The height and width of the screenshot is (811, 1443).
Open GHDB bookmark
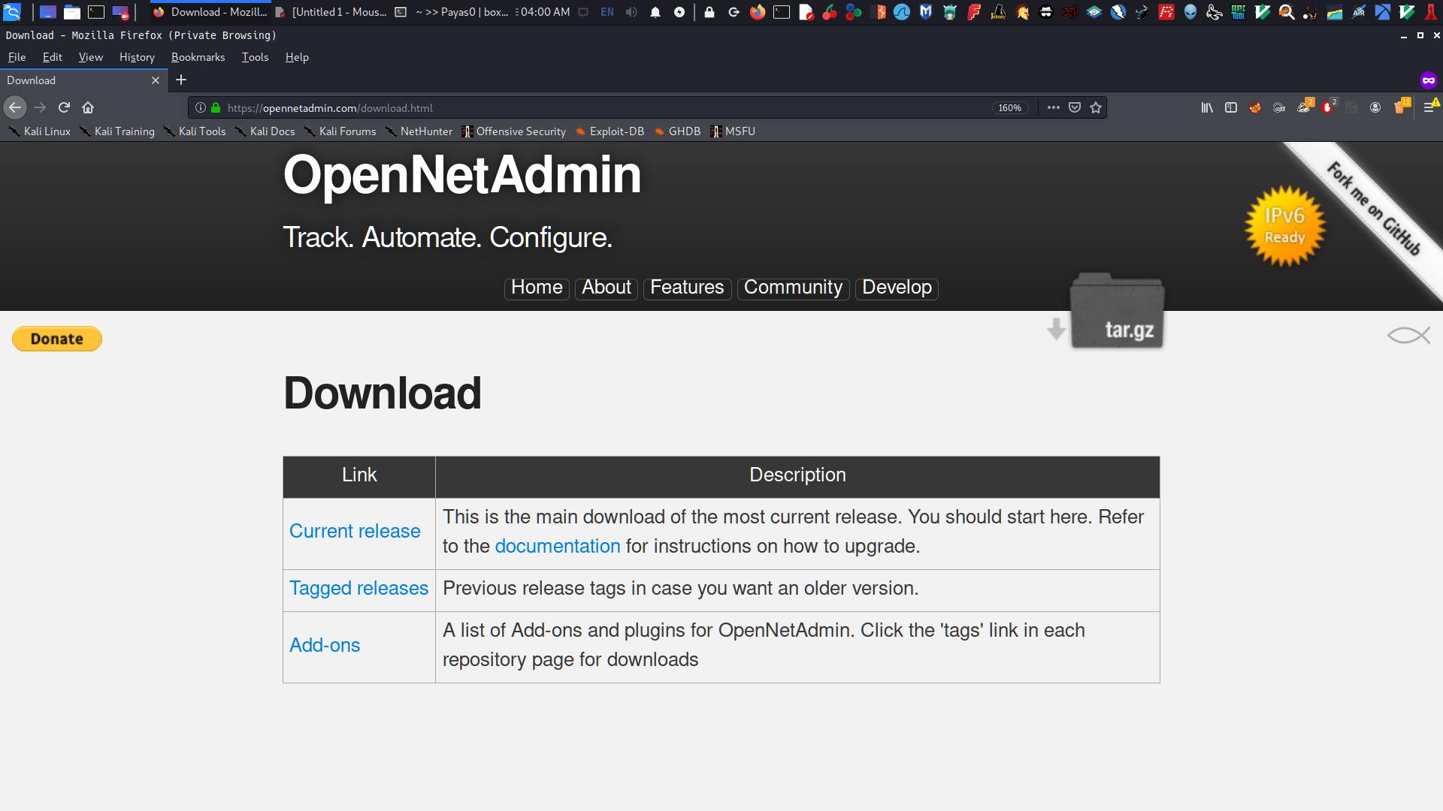coord(677,131)
